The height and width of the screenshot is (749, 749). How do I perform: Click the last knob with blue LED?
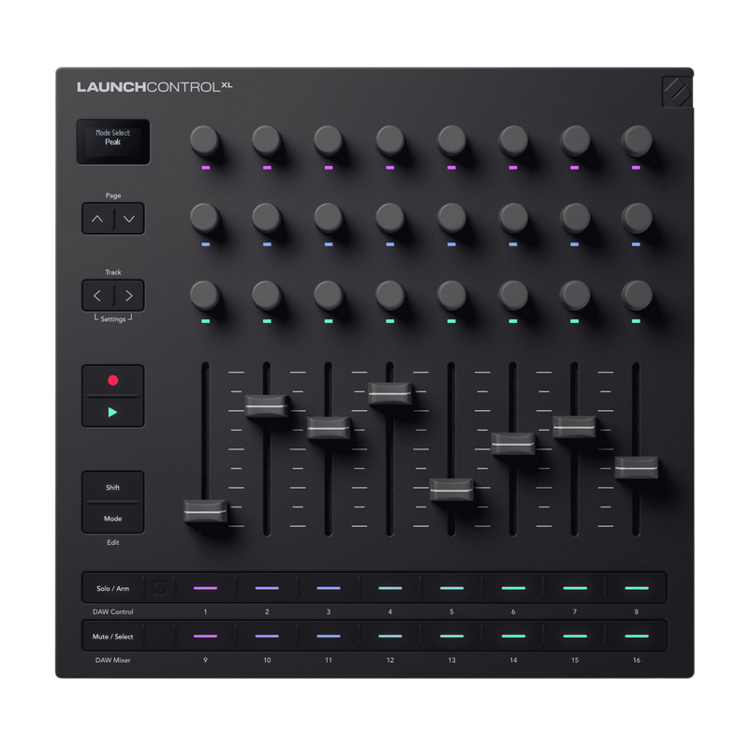click(x=637, y=219)
